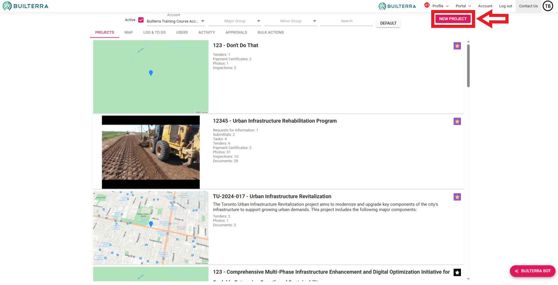Open the Contact Us page
Viewport: 558px width, 285px height.
[x=528, y=6]
